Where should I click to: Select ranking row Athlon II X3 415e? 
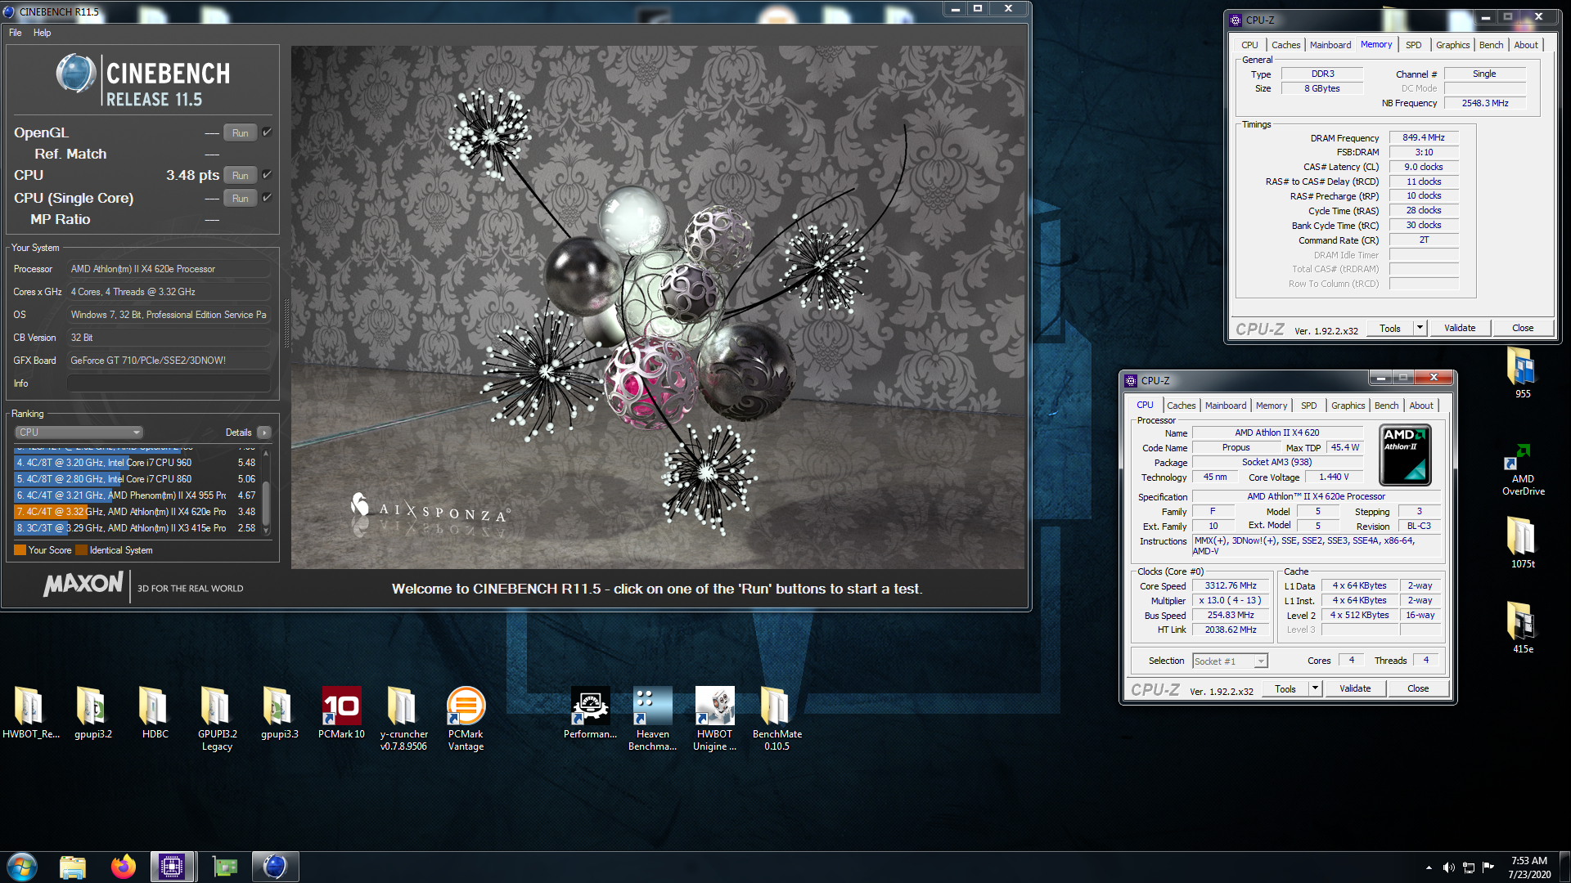(x=136, y=528)
